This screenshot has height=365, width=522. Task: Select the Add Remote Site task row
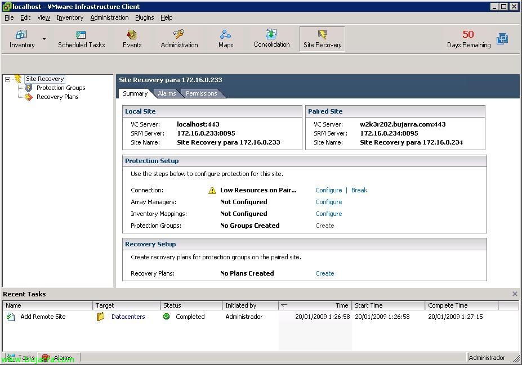[x=260, y=317]
